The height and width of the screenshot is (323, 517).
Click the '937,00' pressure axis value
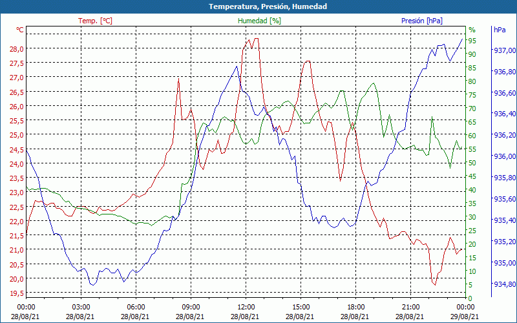(504, 50)
